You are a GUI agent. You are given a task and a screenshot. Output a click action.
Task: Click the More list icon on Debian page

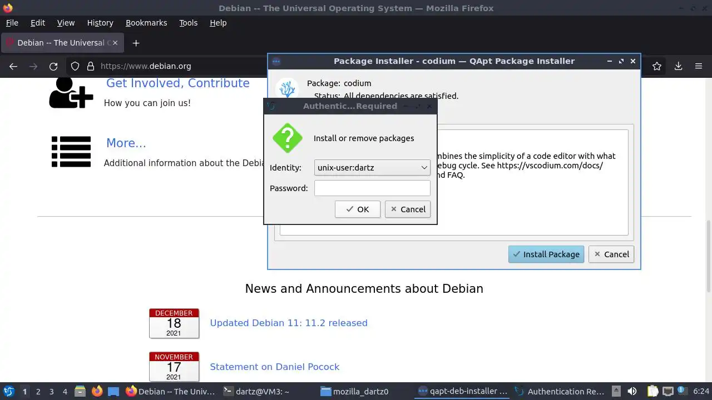pos(71,152)
